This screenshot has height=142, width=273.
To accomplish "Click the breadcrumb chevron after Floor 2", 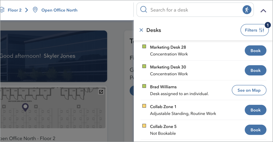I will click(x=27, y=10).
